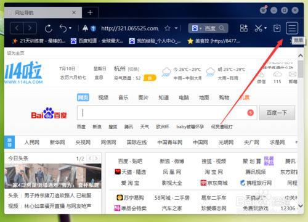Open the 求是网 link
Viewport: 308px width, 222px height.
(x=277, y=142)
